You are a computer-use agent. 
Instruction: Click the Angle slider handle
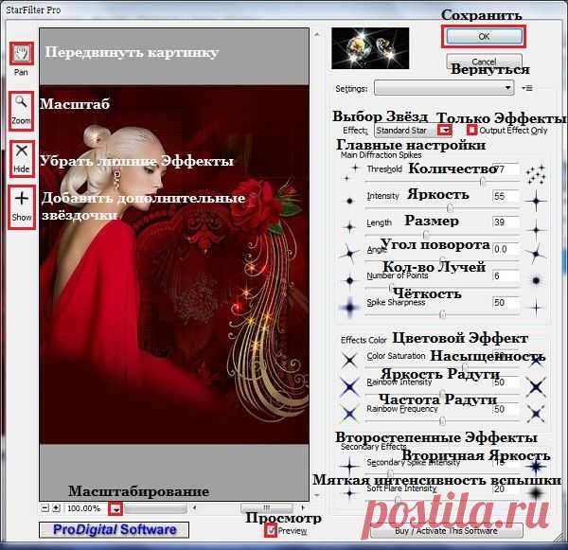tap(442, 259)
